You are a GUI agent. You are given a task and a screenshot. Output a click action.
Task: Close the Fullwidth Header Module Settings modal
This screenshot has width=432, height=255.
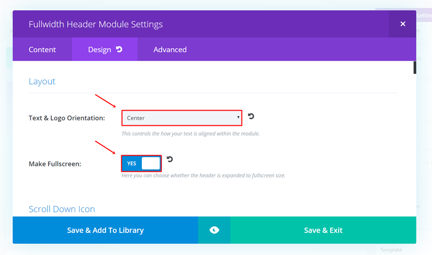click(403, 24)
